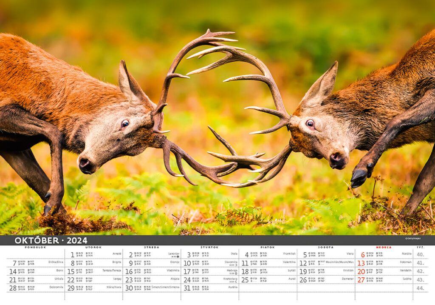Select date 31 in the Thursday column

[187, 288]
